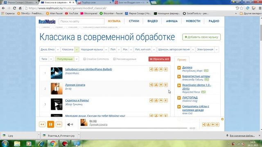
Task: Play promo track Reactivate demo
Action: 179,85
